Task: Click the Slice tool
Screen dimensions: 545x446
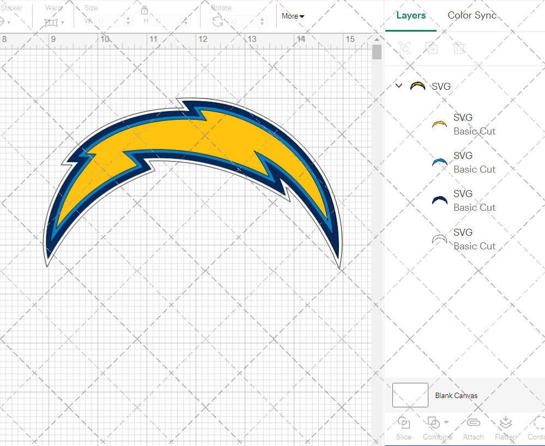Action: [x=403, y=428]
